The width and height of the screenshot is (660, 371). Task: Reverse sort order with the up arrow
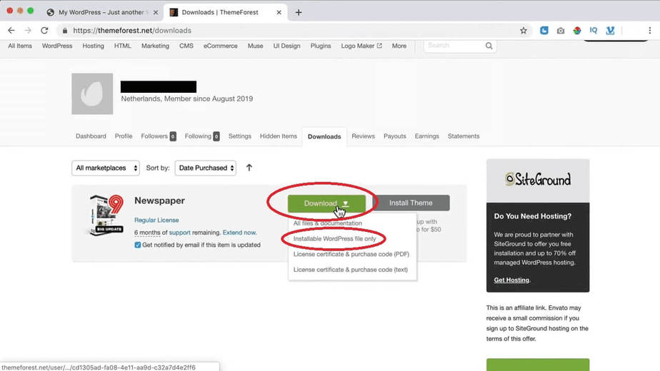point(249,168)
